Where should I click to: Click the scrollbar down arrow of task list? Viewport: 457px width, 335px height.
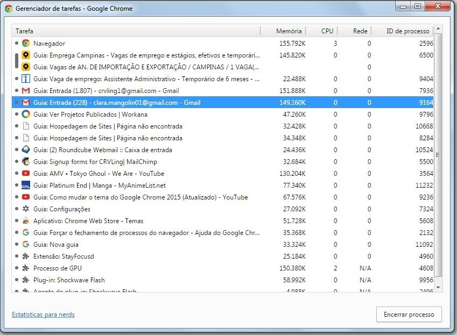438,288
